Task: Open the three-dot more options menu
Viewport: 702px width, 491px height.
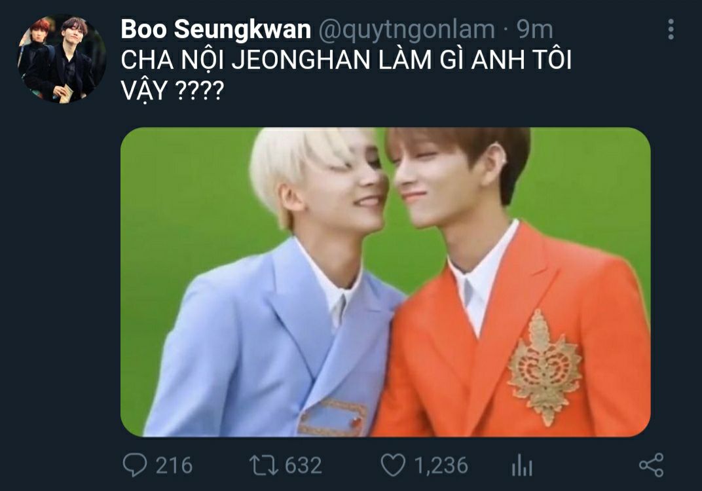Action: click(670, 29)
